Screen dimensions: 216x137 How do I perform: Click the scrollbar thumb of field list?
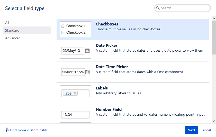click(213, 37)
